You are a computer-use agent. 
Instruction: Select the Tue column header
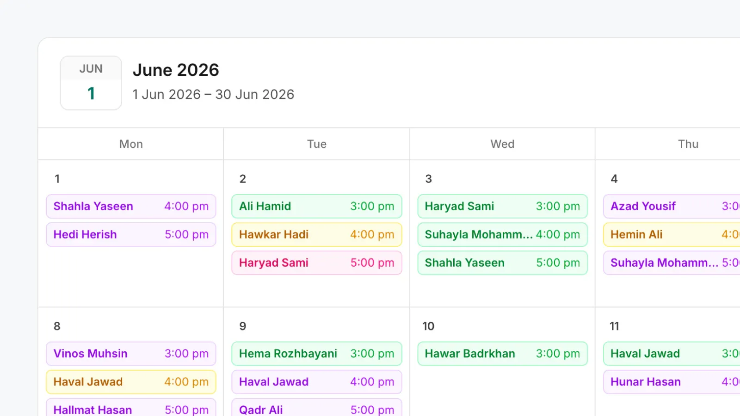coord(317,144)
